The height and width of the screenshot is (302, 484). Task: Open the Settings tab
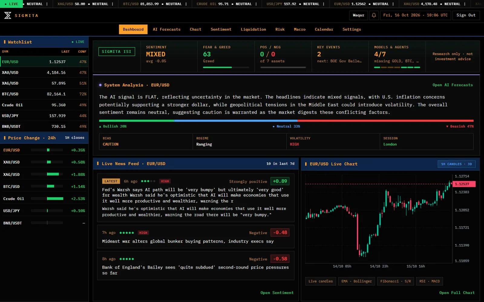352,29
